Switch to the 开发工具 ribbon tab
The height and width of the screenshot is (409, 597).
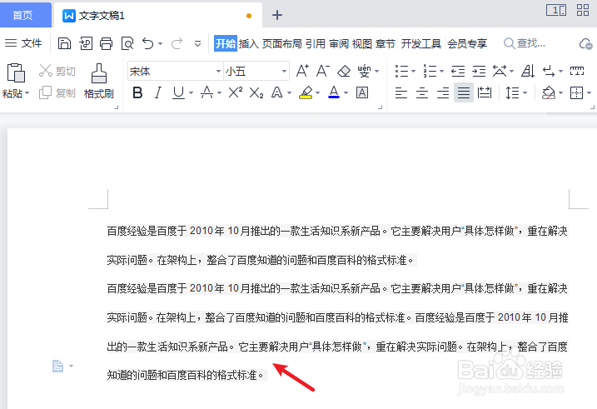[421, 44]
